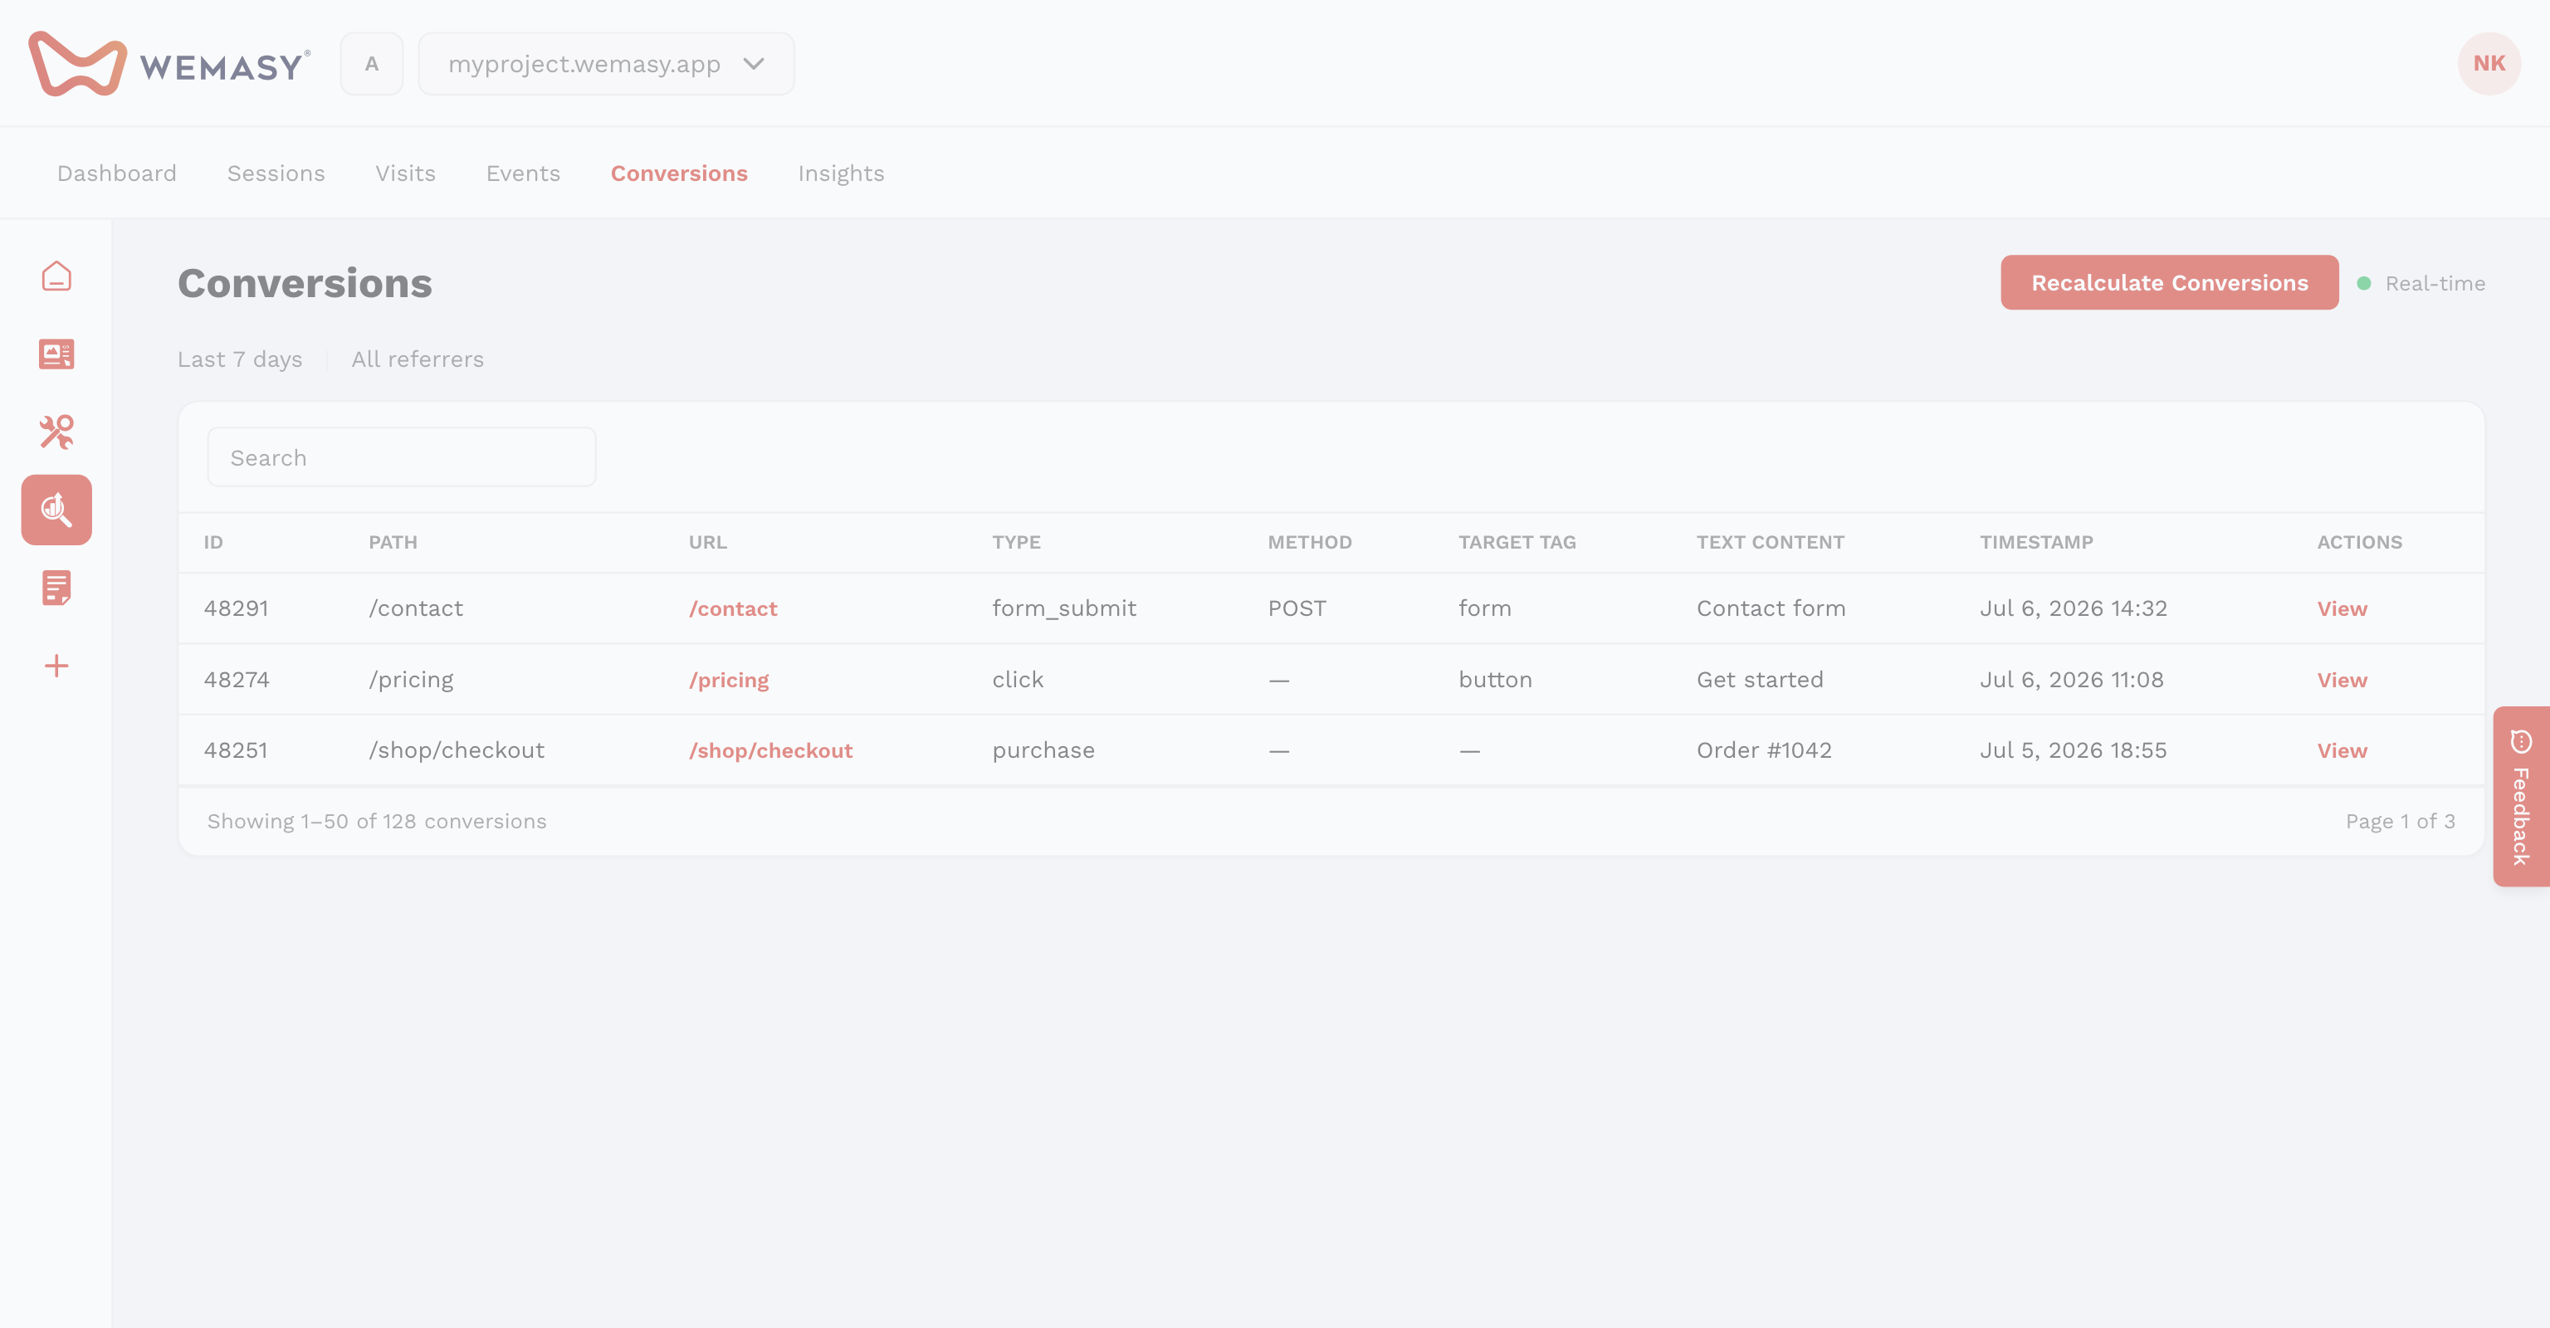Select the POST method cell
Screen dimensions: 2550x1328
[1297, 608]
